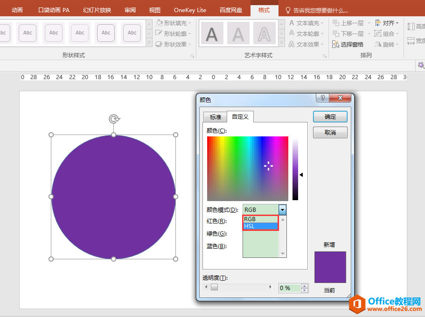The width and height of the screenshot is (425, 317).
Task: Open the 文本填充 text fill option
Action: tap(307, 23)
